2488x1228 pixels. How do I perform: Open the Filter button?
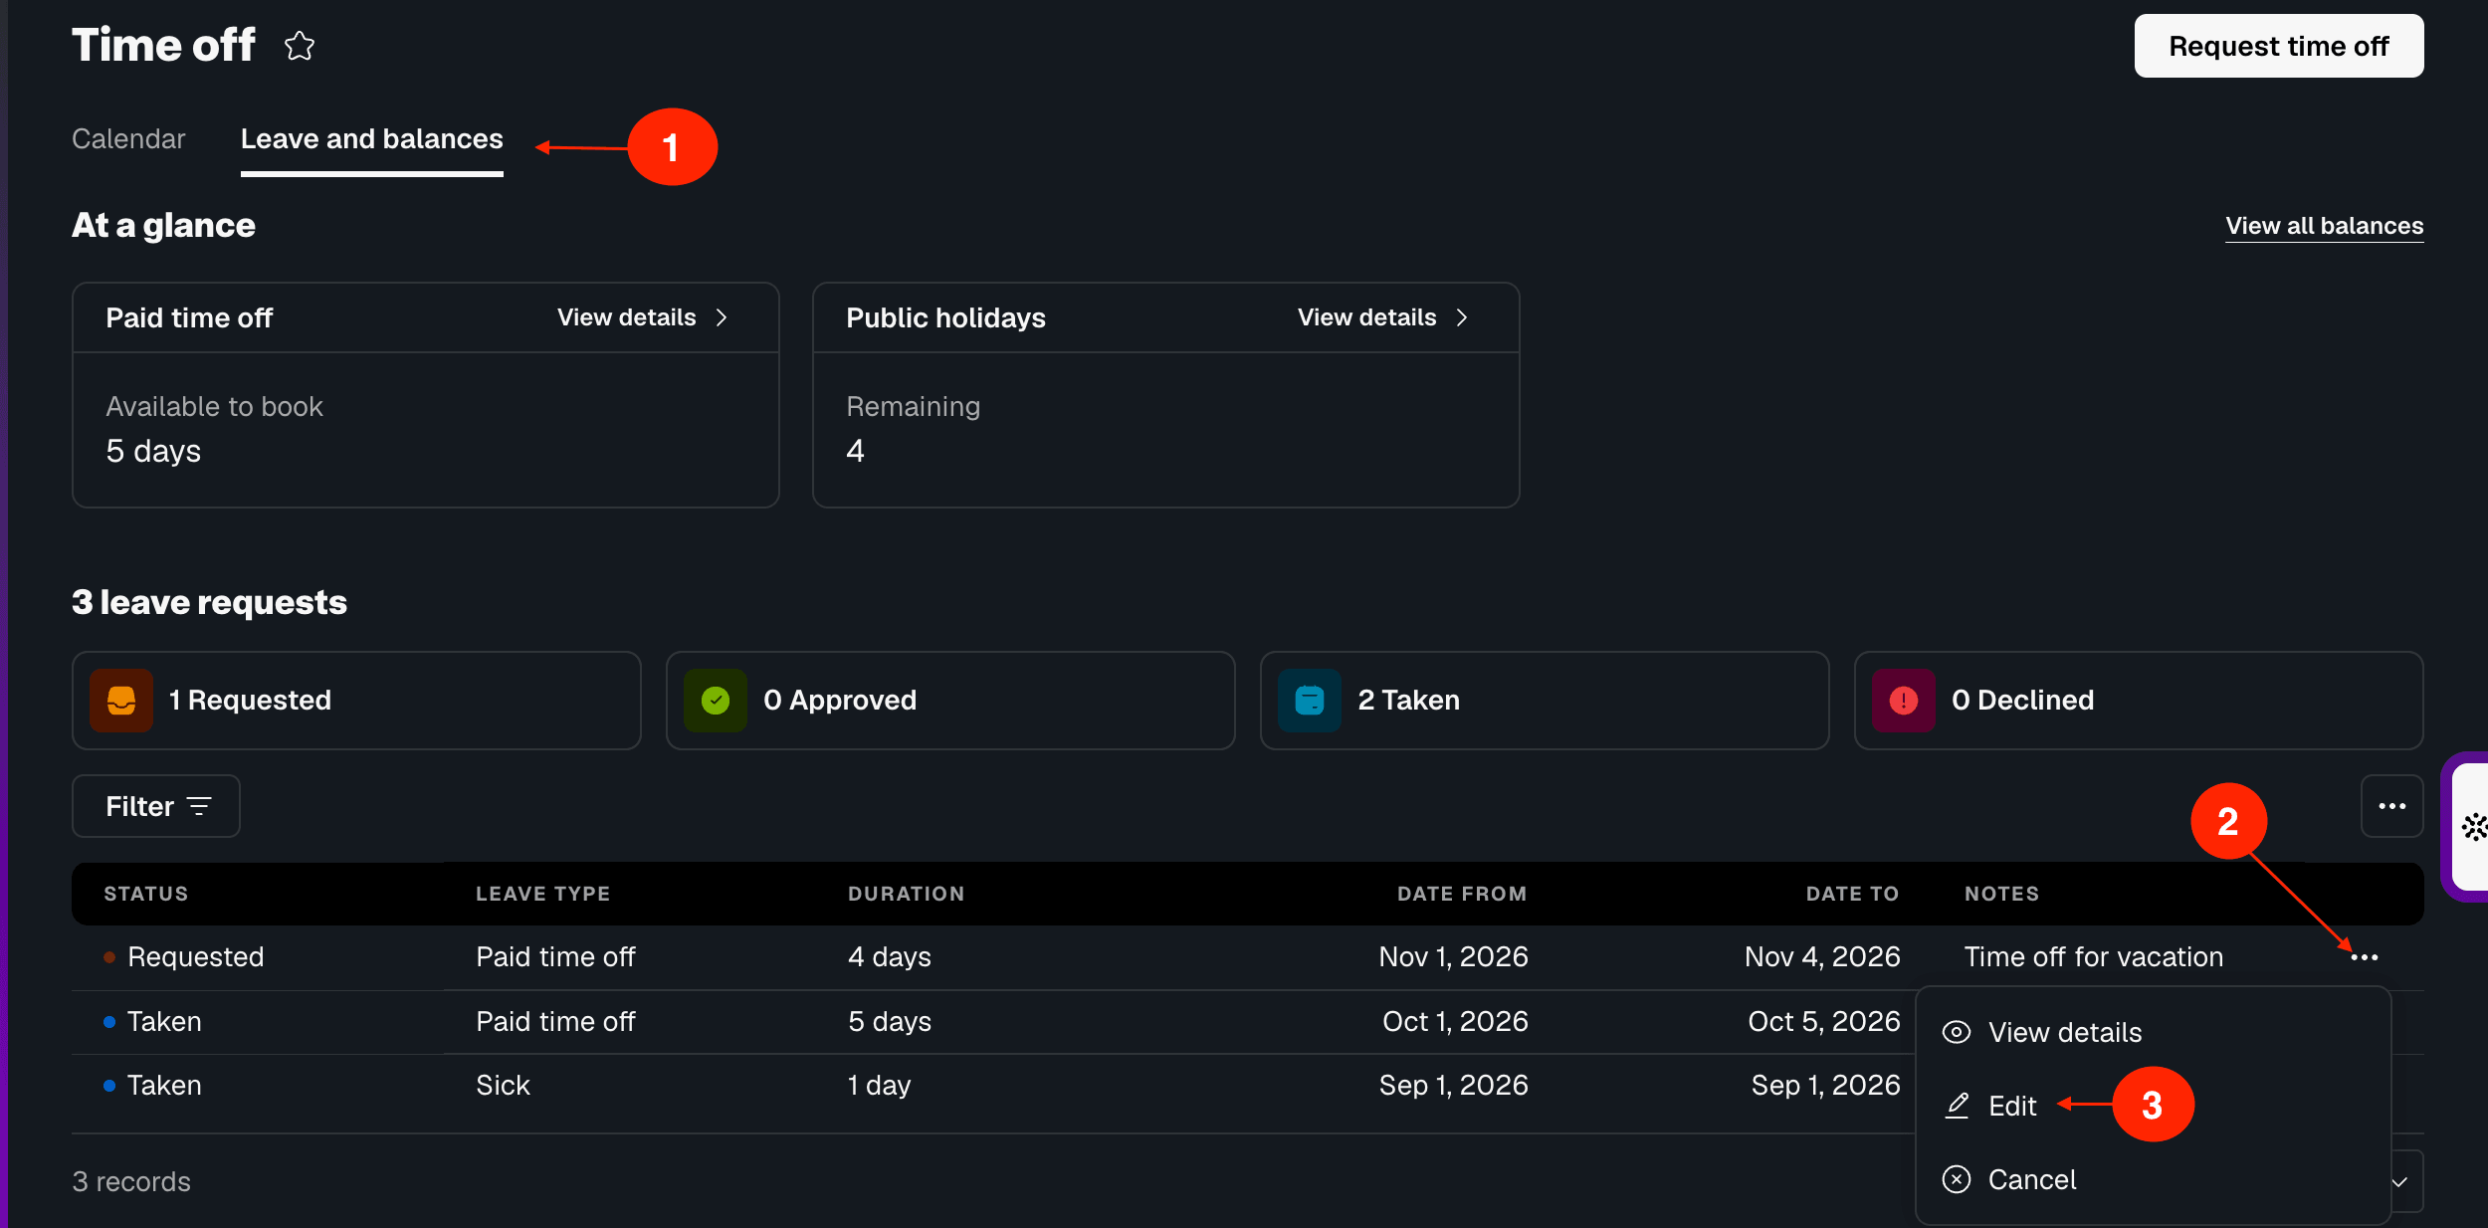point(156,806)
